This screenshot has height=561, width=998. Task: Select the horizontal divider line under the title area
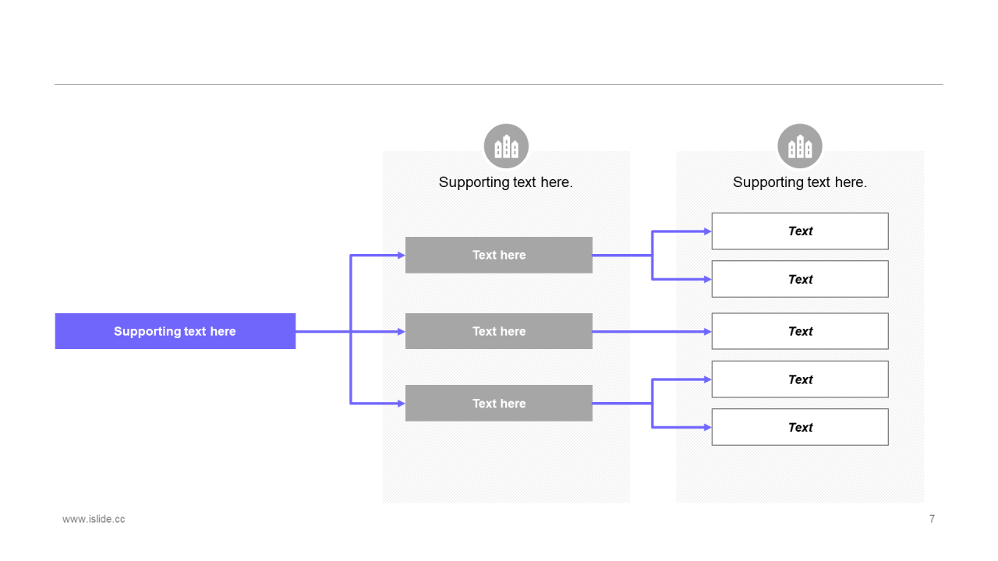tap(499, 84)
